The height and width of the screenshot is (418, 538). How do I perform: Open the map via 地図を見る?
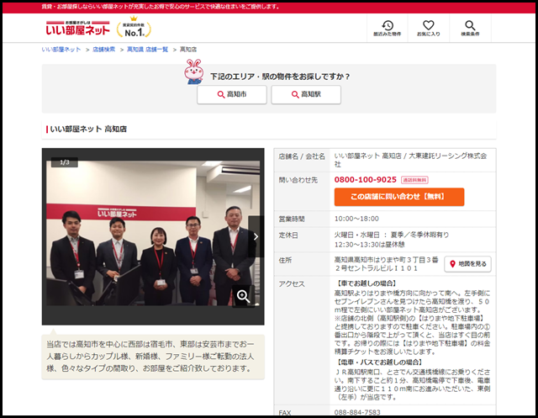coord(467,264)
